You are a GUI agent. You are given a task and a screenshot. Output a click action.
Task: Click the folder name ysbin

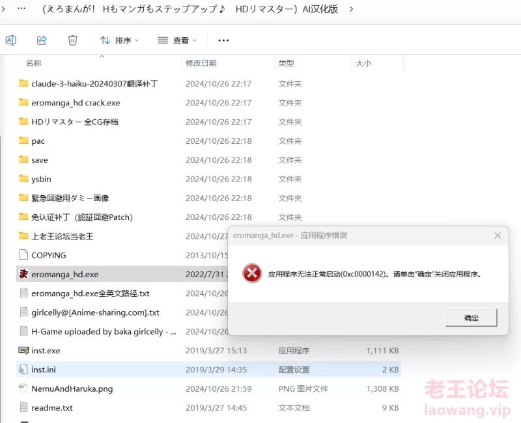coord(41,180)
